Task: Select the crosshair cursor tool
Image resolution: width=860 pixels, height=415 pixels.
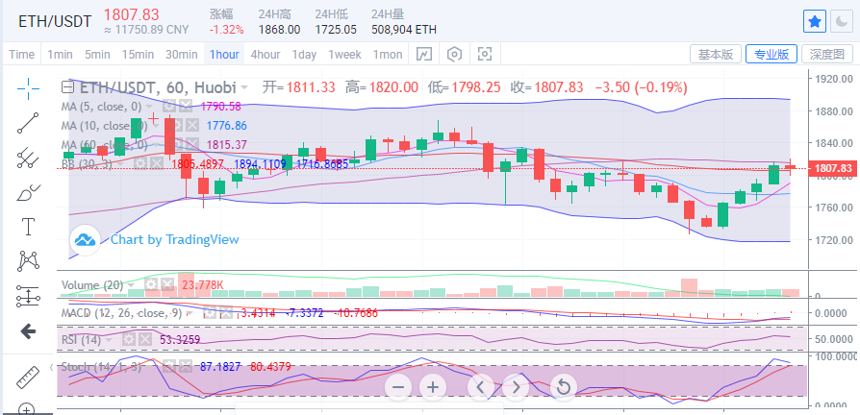Action: point(27,88)
